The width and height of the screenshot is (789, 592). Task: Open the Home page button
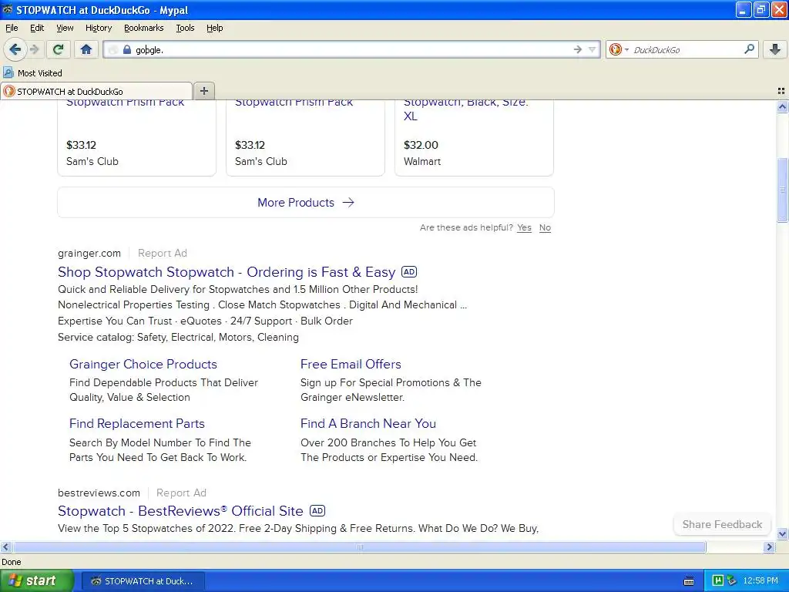click(86, 49)
